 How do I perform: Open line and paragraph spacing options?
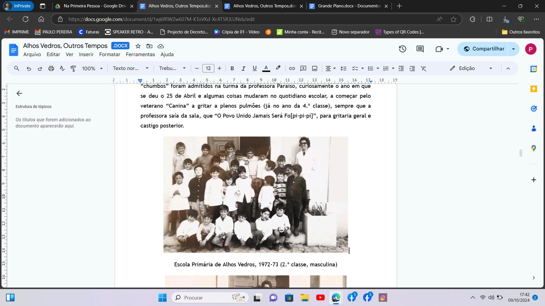click(343, 68)
